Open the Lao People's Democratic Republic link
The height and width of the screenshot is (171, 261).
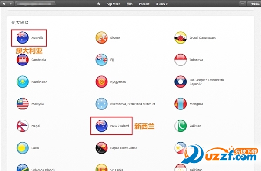pyautogui.click(x=207, y=82)
